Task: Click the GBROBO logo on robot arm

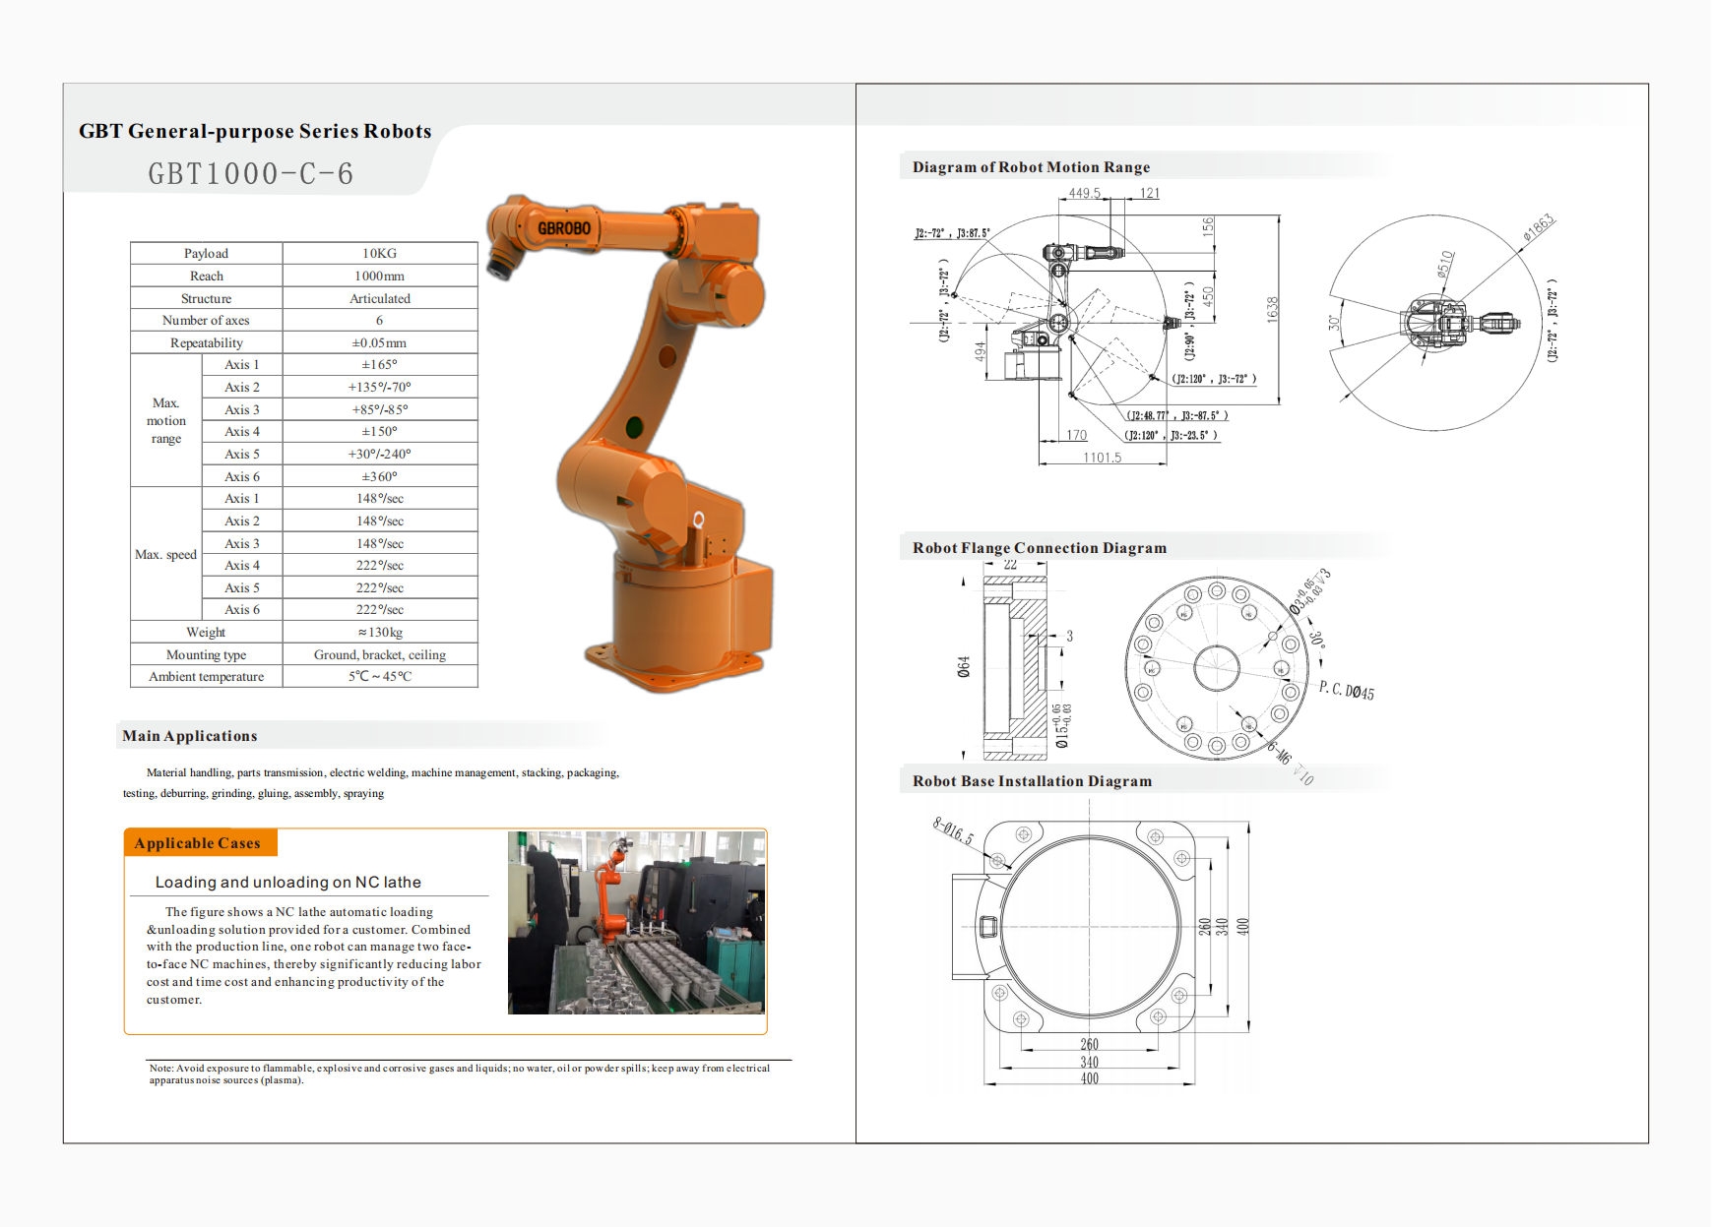Action: (564, 228)
